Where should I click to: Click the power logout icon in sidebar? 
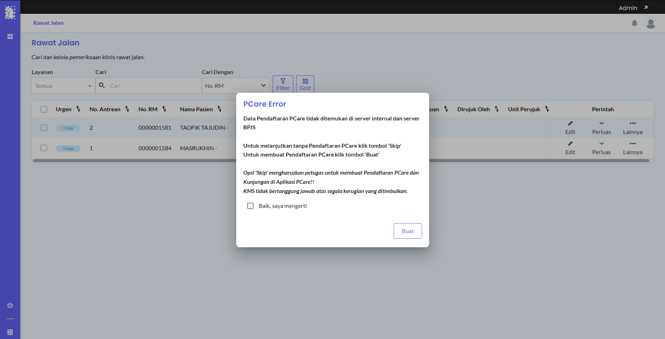point(10,305)
